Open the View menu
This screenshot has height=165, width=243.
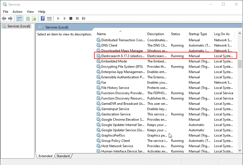pos(30,12)
